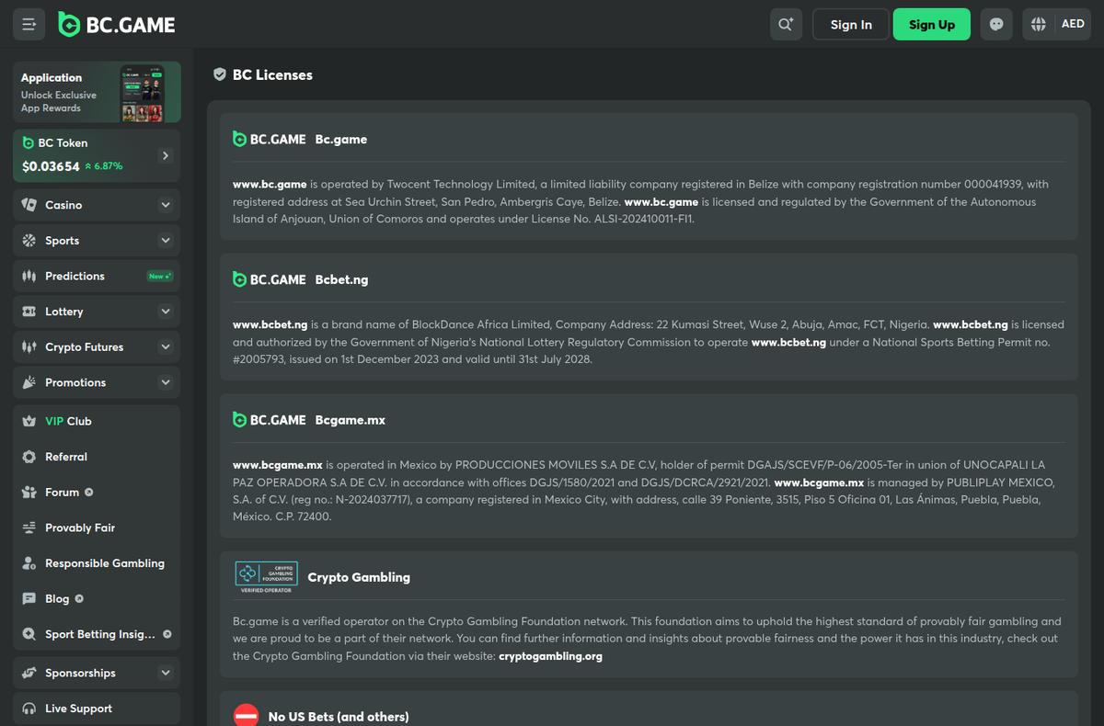Collapse sidebar with the menu toggle icon
This screenshot has width=1104, height=726.
[29, 25]
